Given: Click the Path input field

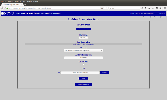Looking at the screenshot, I should pos(80,72).
